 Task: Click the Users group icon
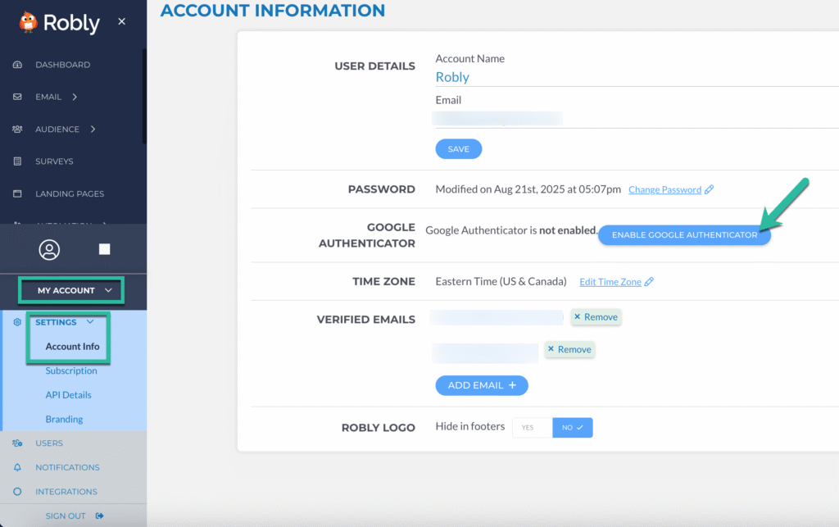(17, 443)
